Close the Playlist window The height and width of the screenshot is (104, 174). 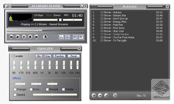pyautogui.click(x=167, y=7)
